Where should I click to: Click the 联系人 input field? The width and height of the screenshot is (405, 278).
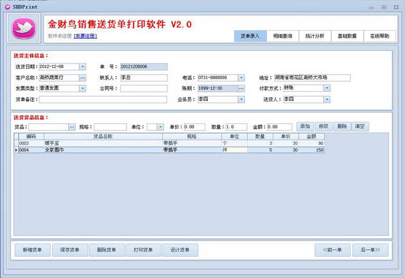[144, 78]
